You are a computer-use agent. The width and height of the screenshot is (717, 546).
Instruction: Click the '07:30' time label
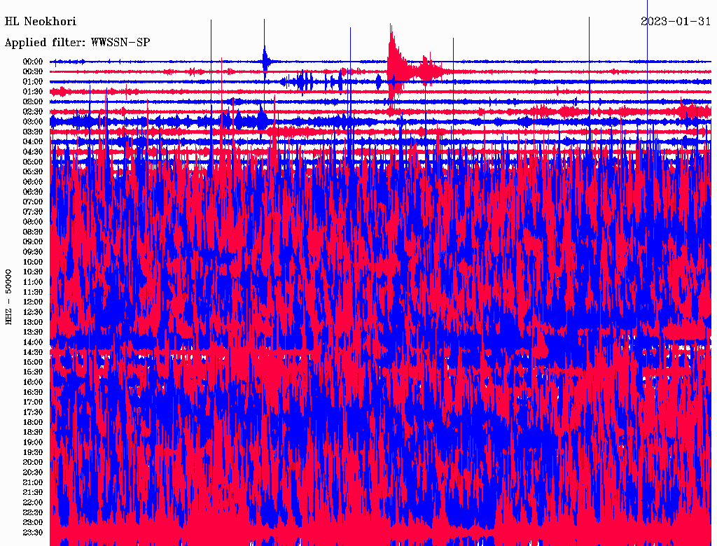click(x=33, y=212)
